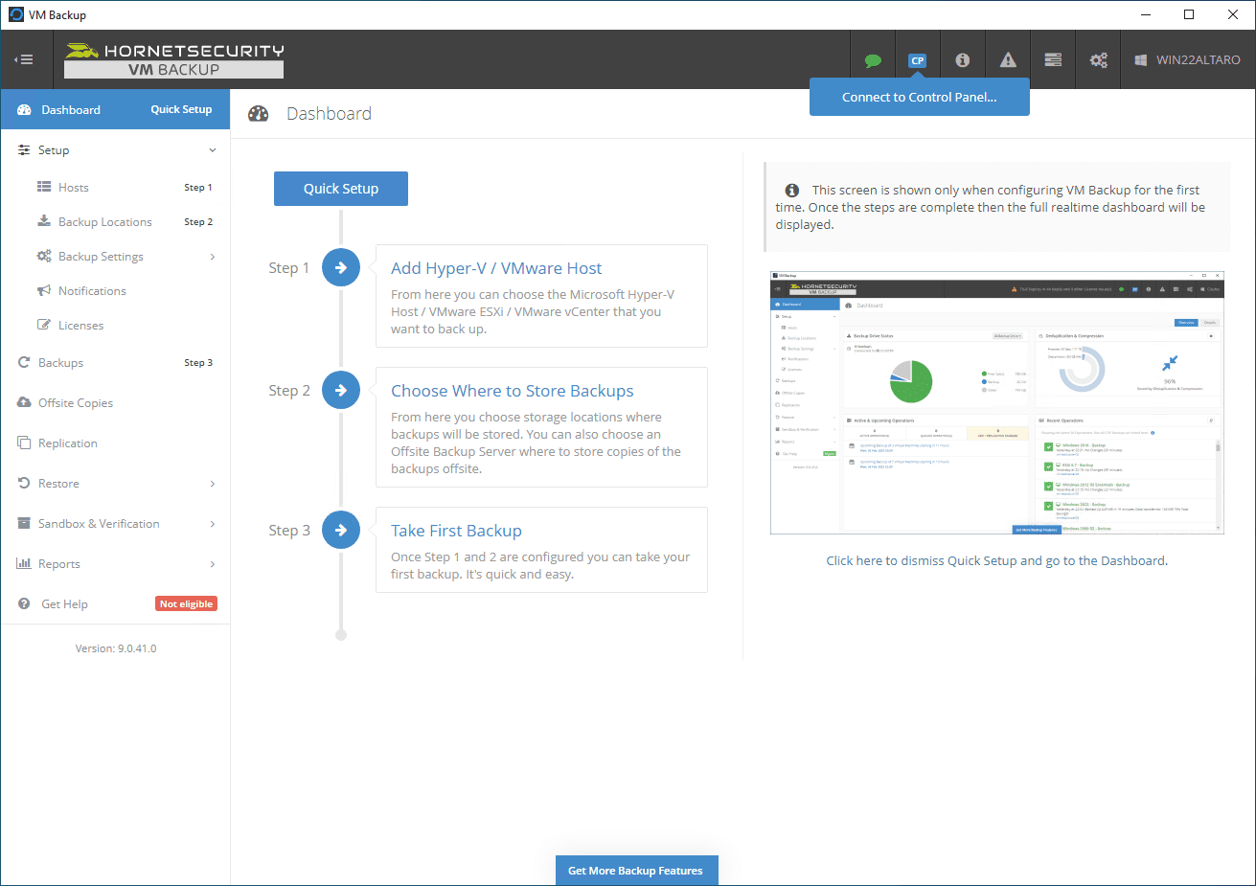
Task: Click the server list icon in header
Action: pos(1053,60)
